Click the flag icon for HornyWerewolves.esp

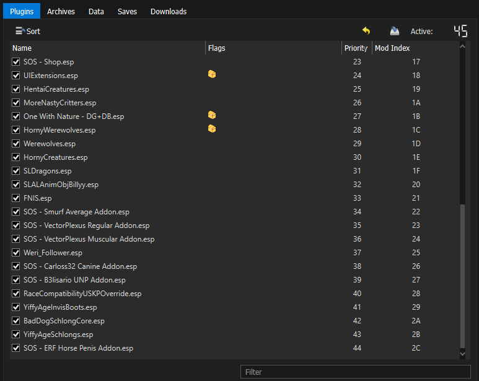point(212,129)
